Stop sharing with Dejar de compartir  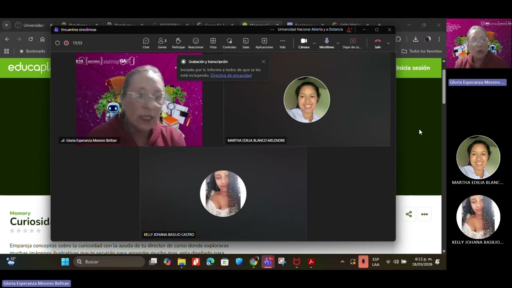click(352, 43)
